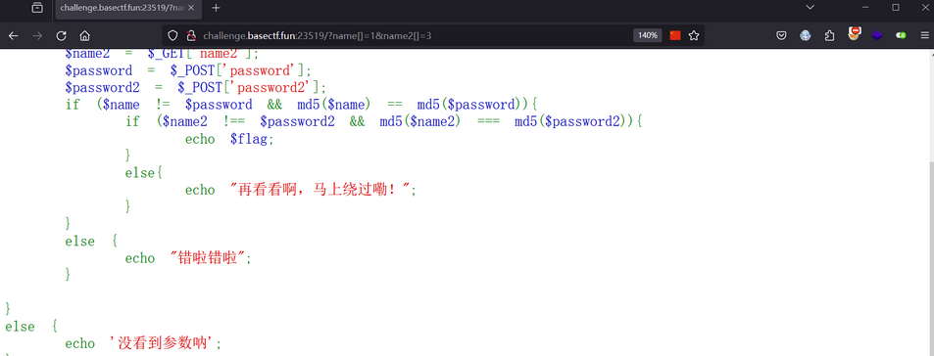Minimize the browser window
Viewport: 934px width, 356px height.
point(864,8)
